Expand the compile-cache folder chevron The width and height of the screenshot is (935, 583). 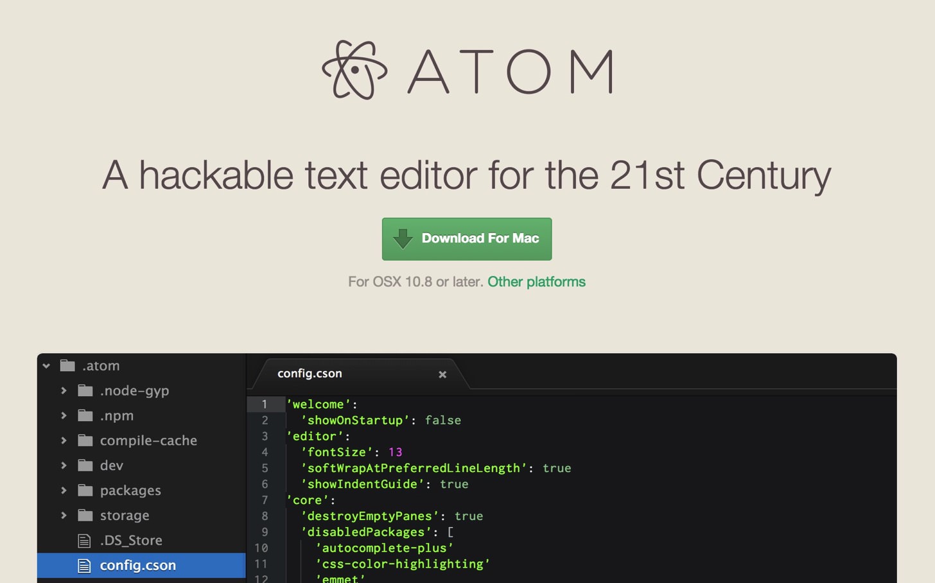point(64,440)
